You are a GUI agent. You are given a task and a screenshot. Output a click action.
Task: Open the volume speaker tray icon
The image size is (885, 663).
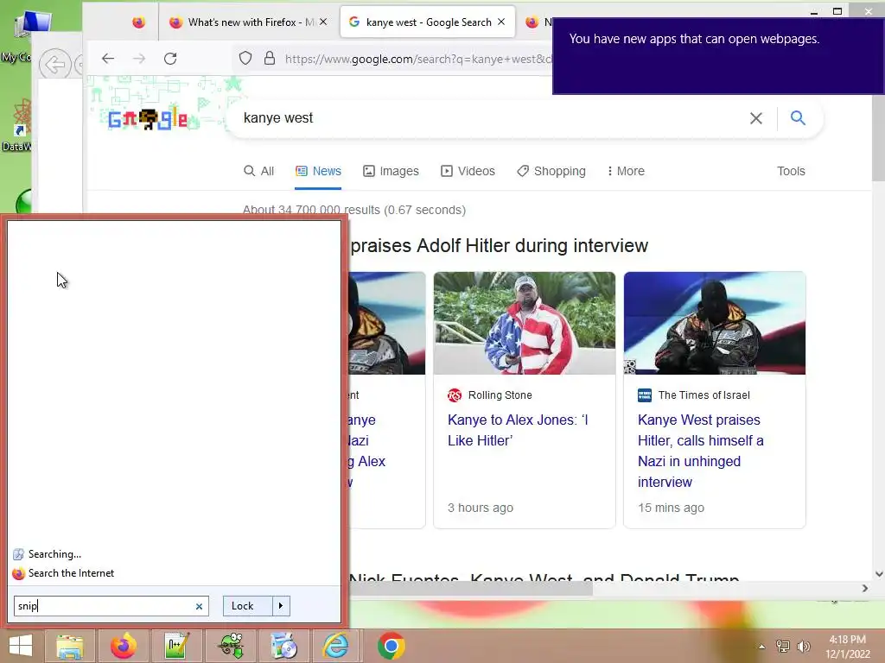803,647
